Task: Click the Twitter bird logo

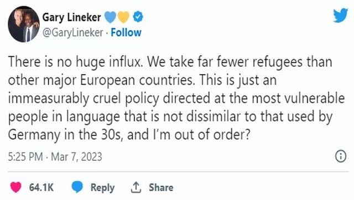Action: click(341, 15)
